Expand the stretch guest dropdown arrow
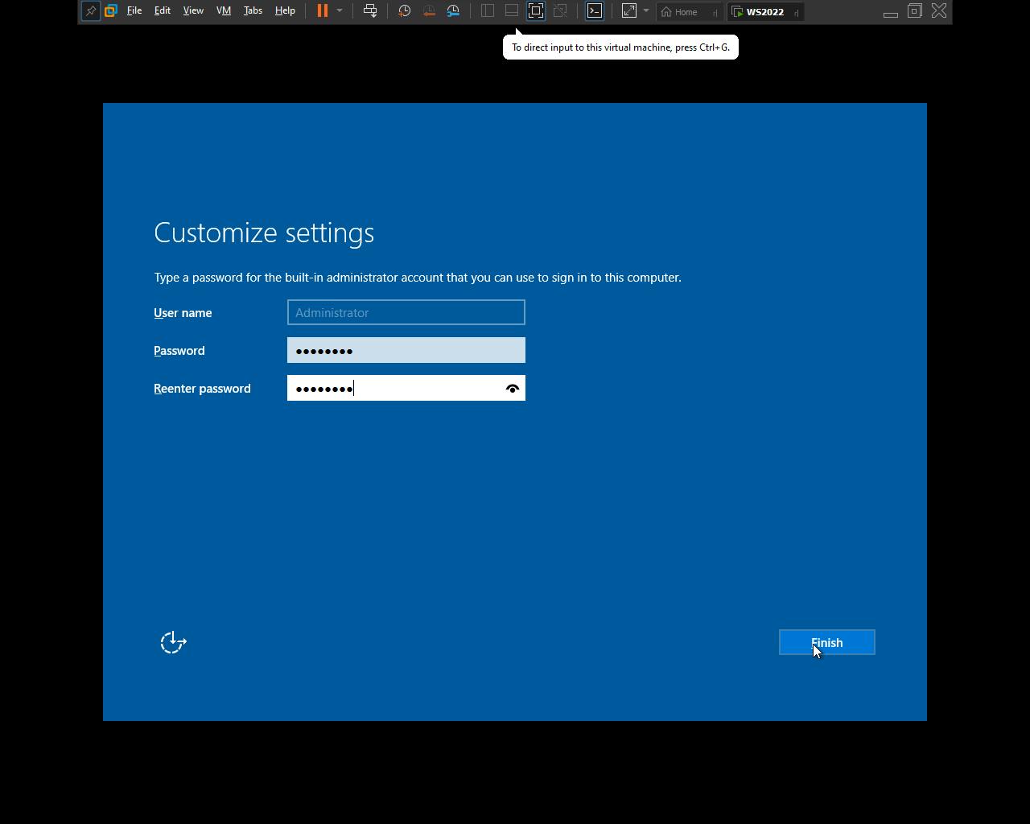 (x=646, y=11)
